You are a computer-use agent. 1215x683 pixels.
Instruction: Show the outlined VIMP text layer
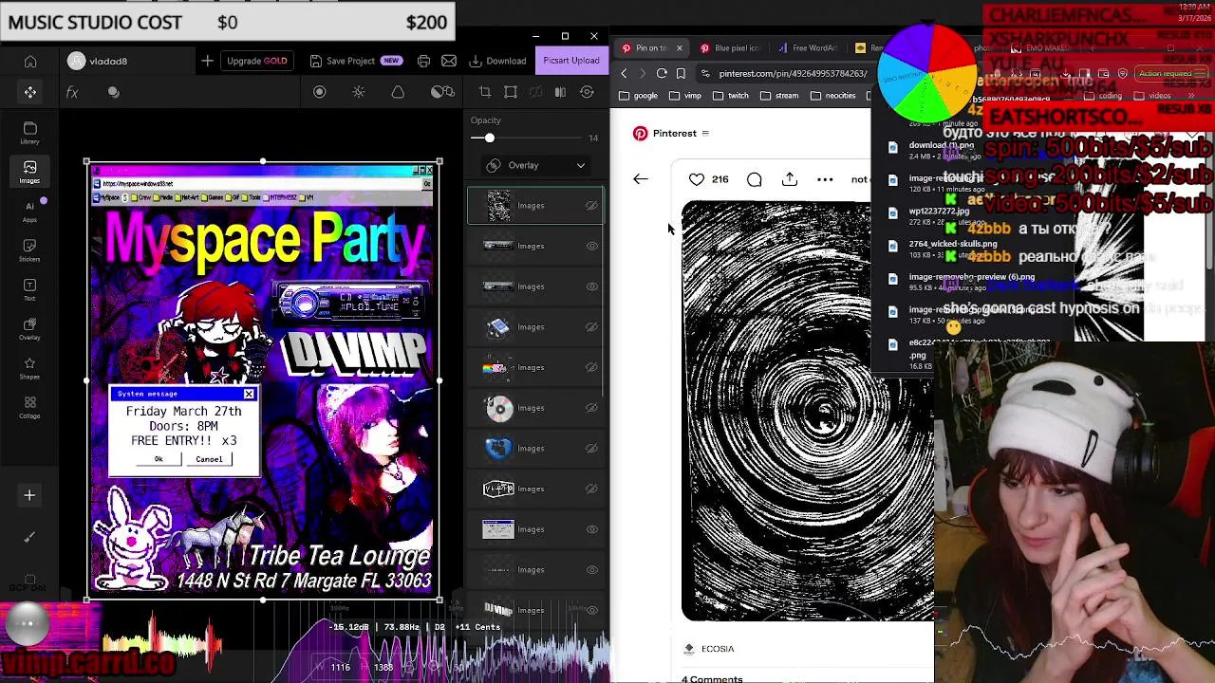pos(591,489)
